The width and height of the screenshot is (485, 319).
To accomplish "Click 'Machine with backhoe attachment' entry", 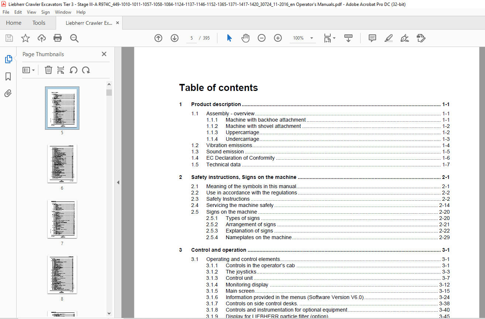I will click(266, 120).
